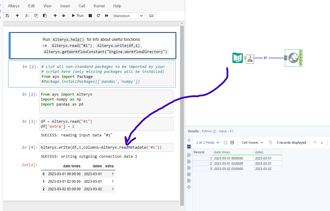Open the Cell menu
This screenshot has width=330, height=211.
82,6
